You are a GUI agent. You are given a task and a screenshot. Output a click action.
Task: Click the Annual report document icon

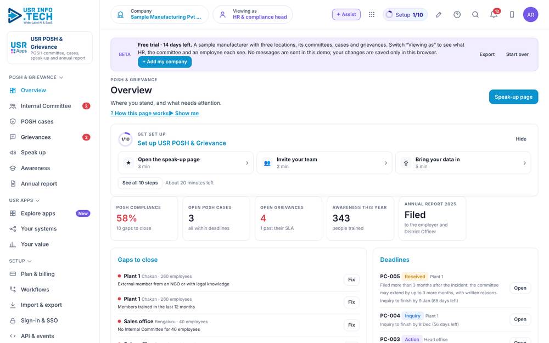[13, 183]
